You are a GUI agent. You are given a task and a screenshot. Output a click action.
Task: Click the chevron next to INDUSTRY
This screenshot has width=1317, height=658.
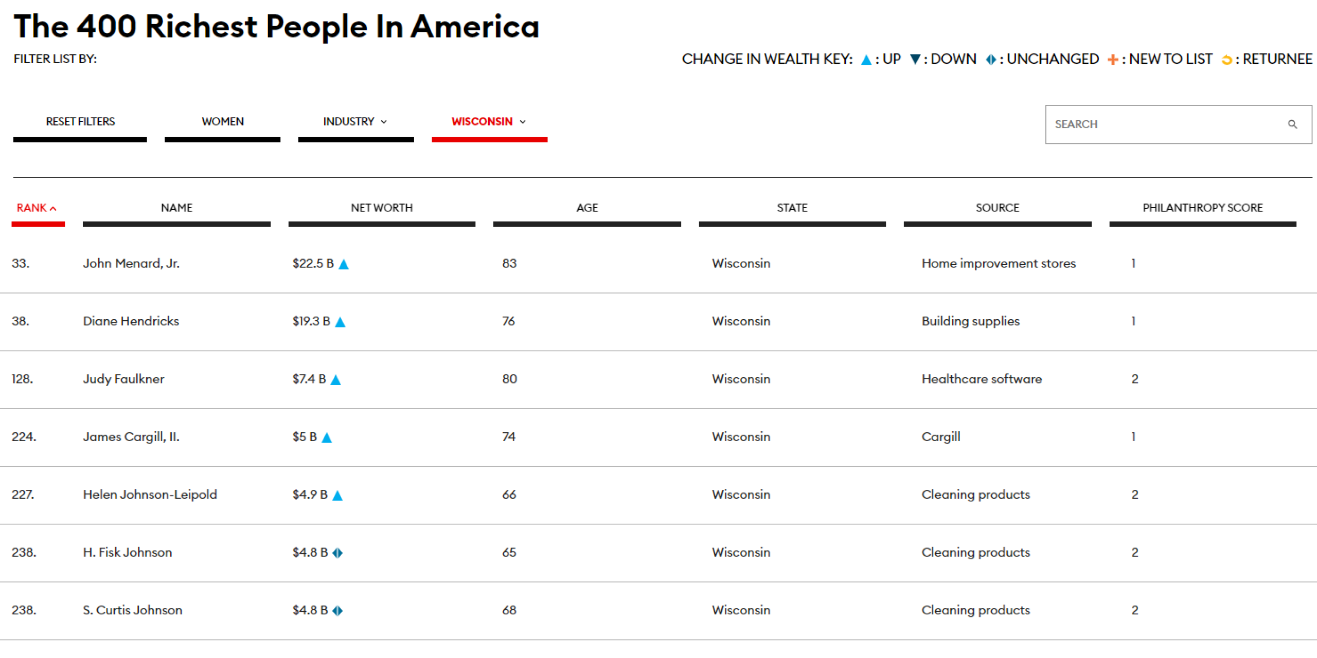click(x=384, y=122)
